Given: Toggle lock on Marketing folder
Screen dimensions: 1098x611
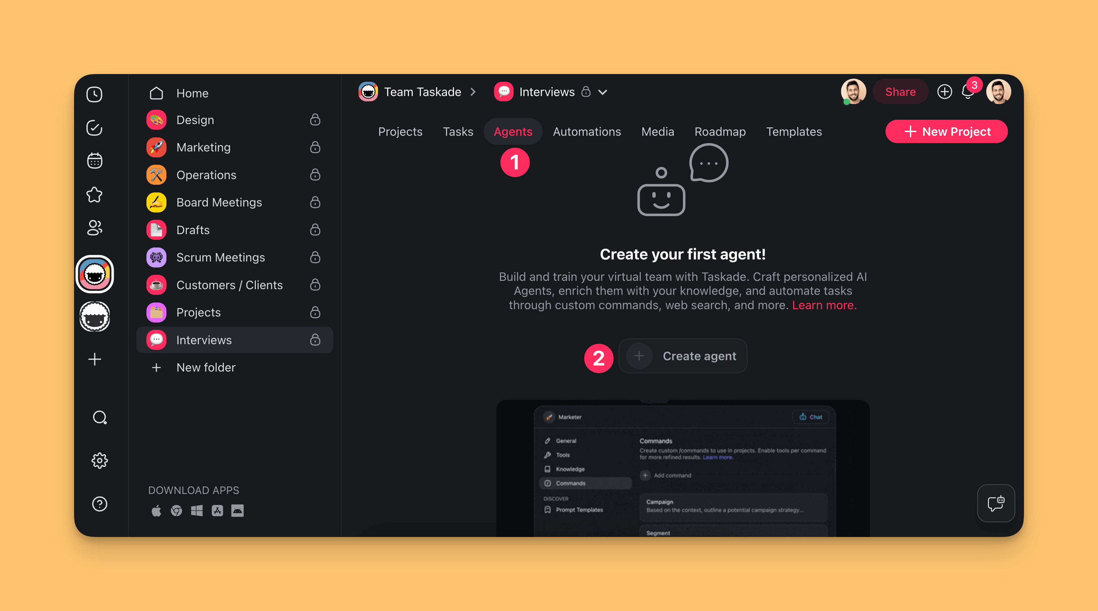Looking at the screenshot, I should 315,147.
